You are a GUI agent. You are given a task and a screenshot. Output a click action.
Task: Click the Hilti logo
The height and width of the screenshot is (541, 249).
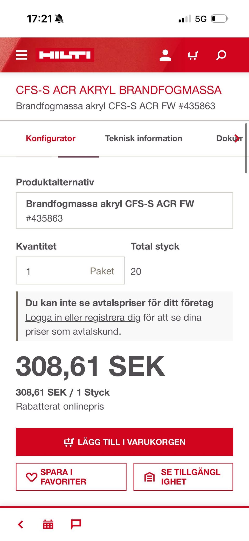(x=65, y=55)
